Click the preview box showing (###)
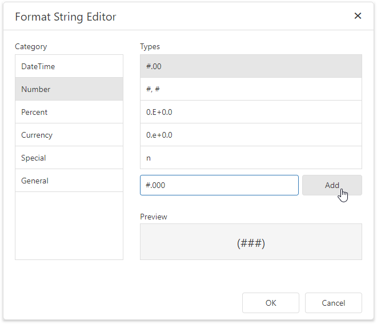Image resolution: width=377 pixels, height=324 pixels. [251, 242]
